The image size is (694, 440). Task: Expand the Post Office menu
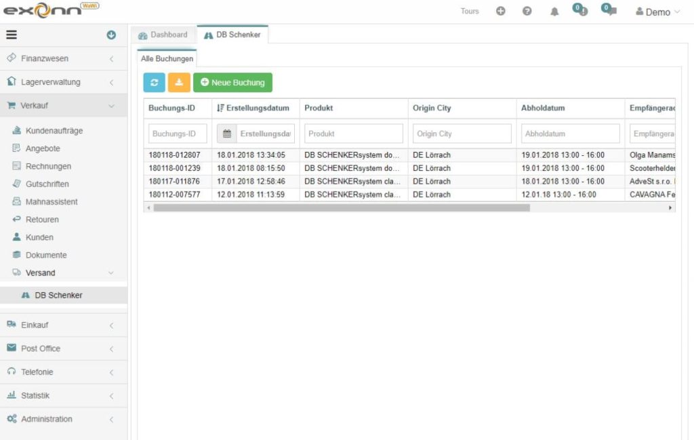64,348
